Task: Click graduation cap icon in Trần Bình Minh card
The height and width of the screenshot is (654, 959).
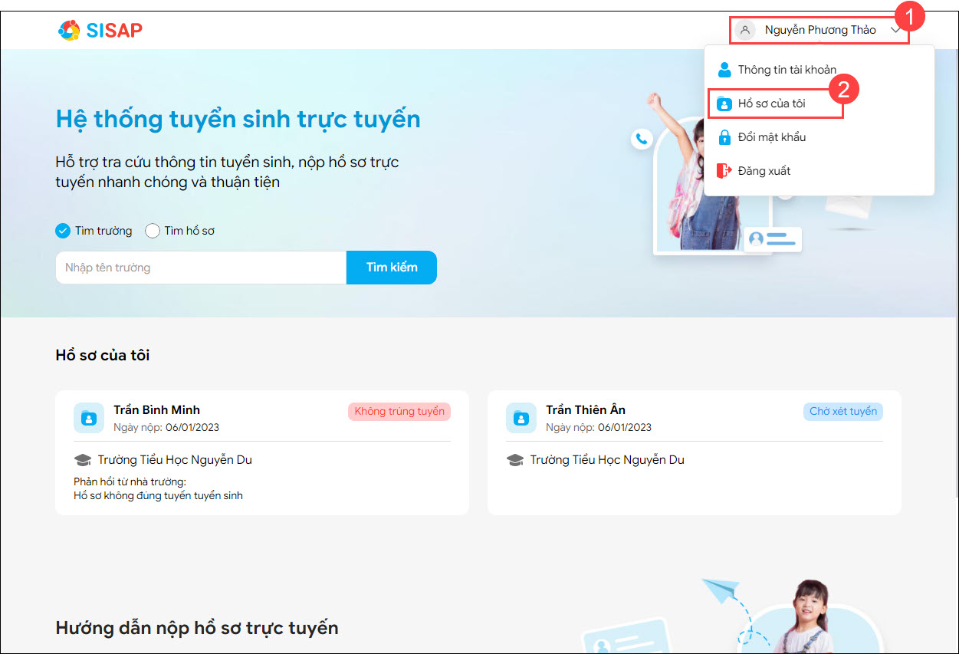Action: click(x=83, y=460)
